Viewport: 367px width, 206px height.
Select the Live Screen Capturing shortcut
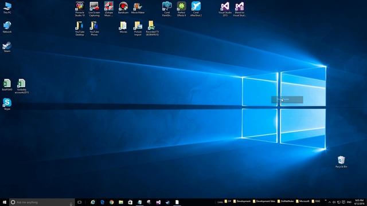pos(94,9)
